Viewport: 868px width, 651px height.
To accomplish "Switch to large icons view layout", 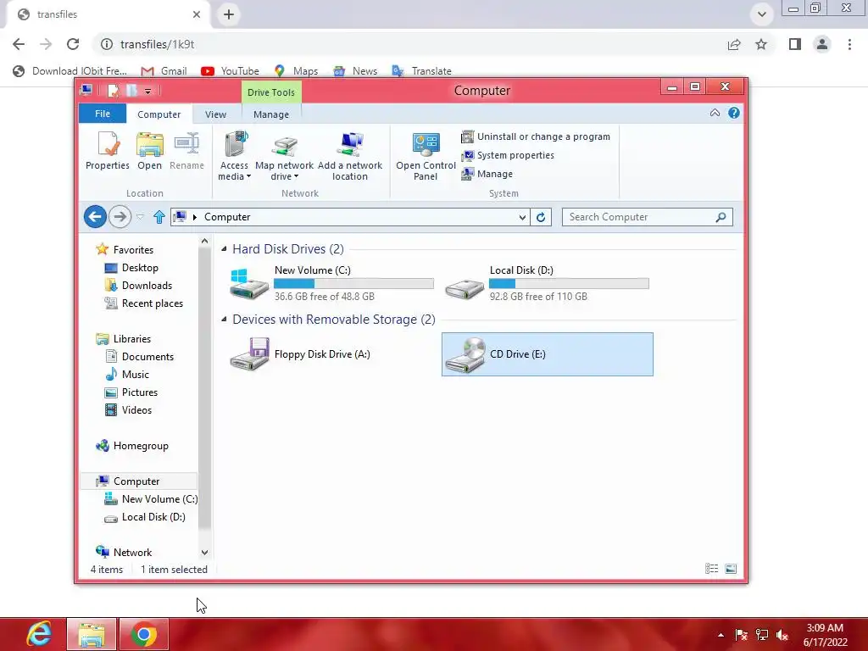I will [x=731, y=569].
